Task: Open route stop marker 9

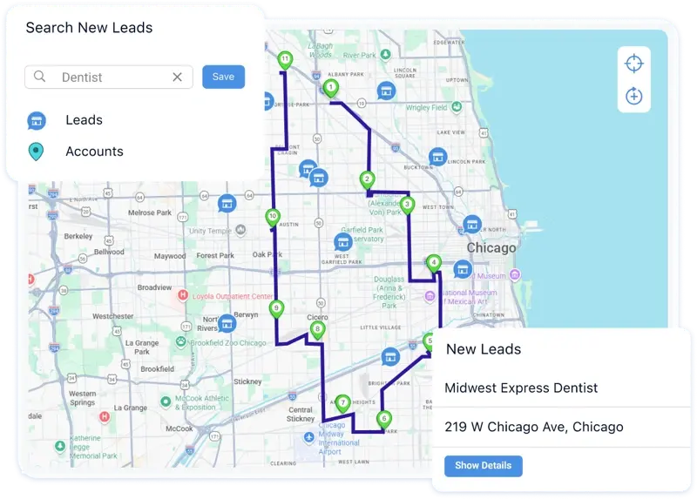Action: coord(276,309)
